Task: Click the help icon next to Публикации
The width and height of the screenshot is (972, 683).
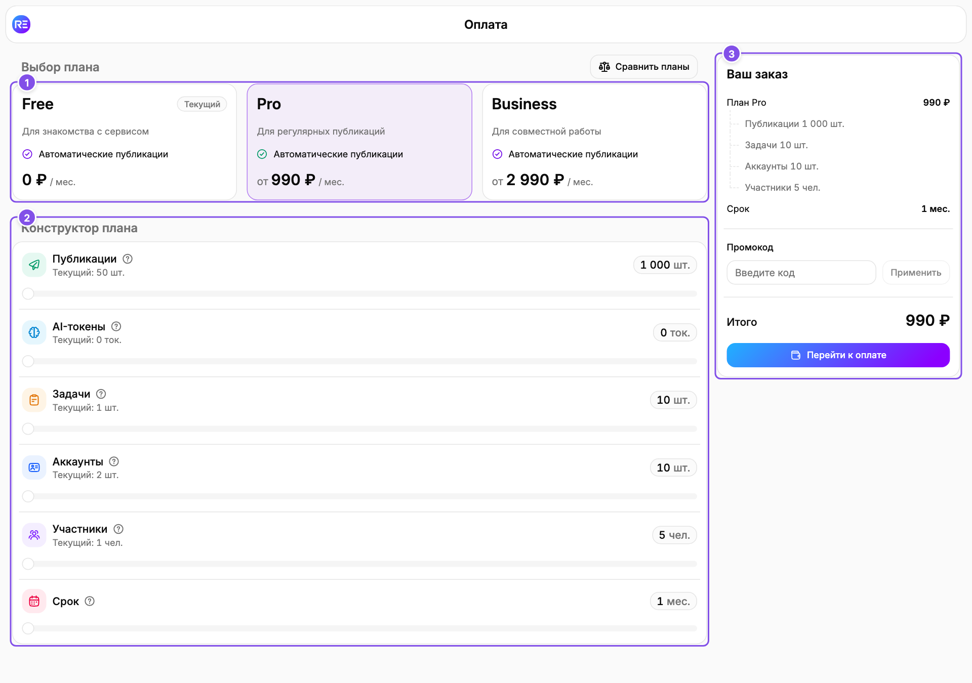Action: coord(128,259)
